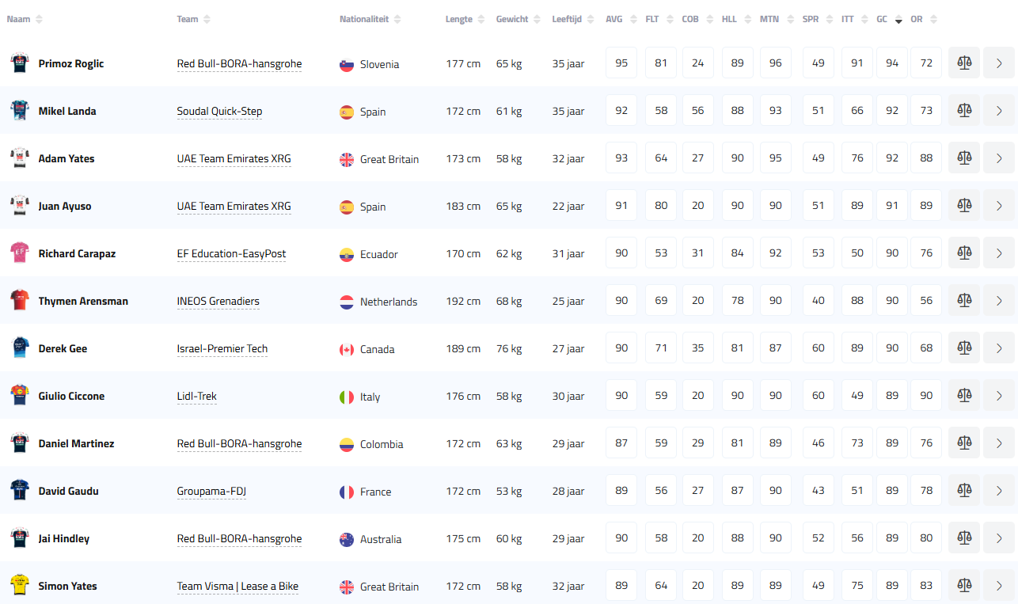Screen dimensions: 1018x604
Task: Click the Canada flag icon
Action: click(347, 349)
